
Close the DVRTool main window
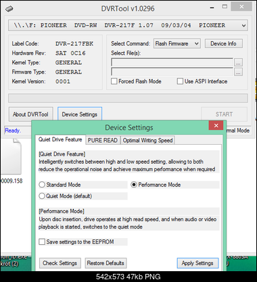click(241, 7)
